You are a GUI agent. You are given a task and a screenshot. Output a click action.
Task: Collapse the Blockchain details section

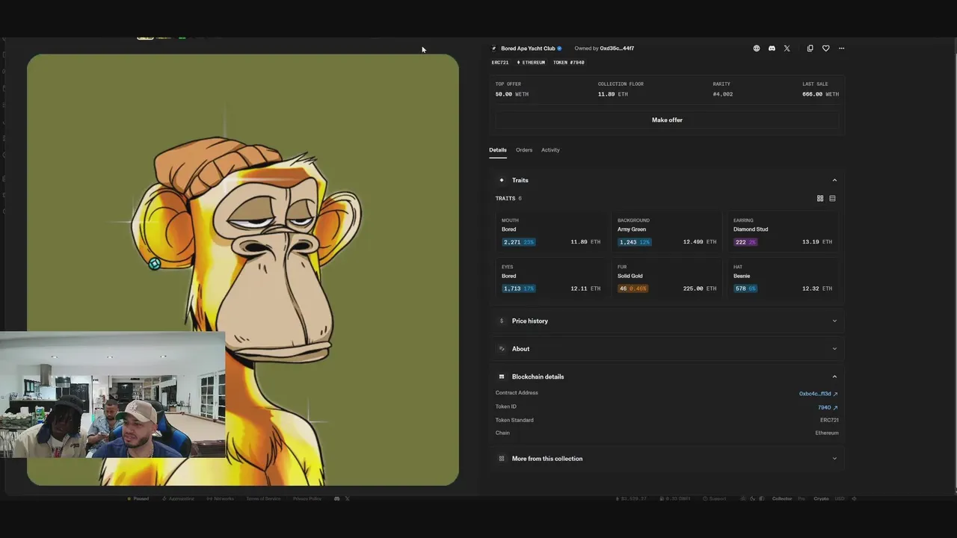(834, 377)
